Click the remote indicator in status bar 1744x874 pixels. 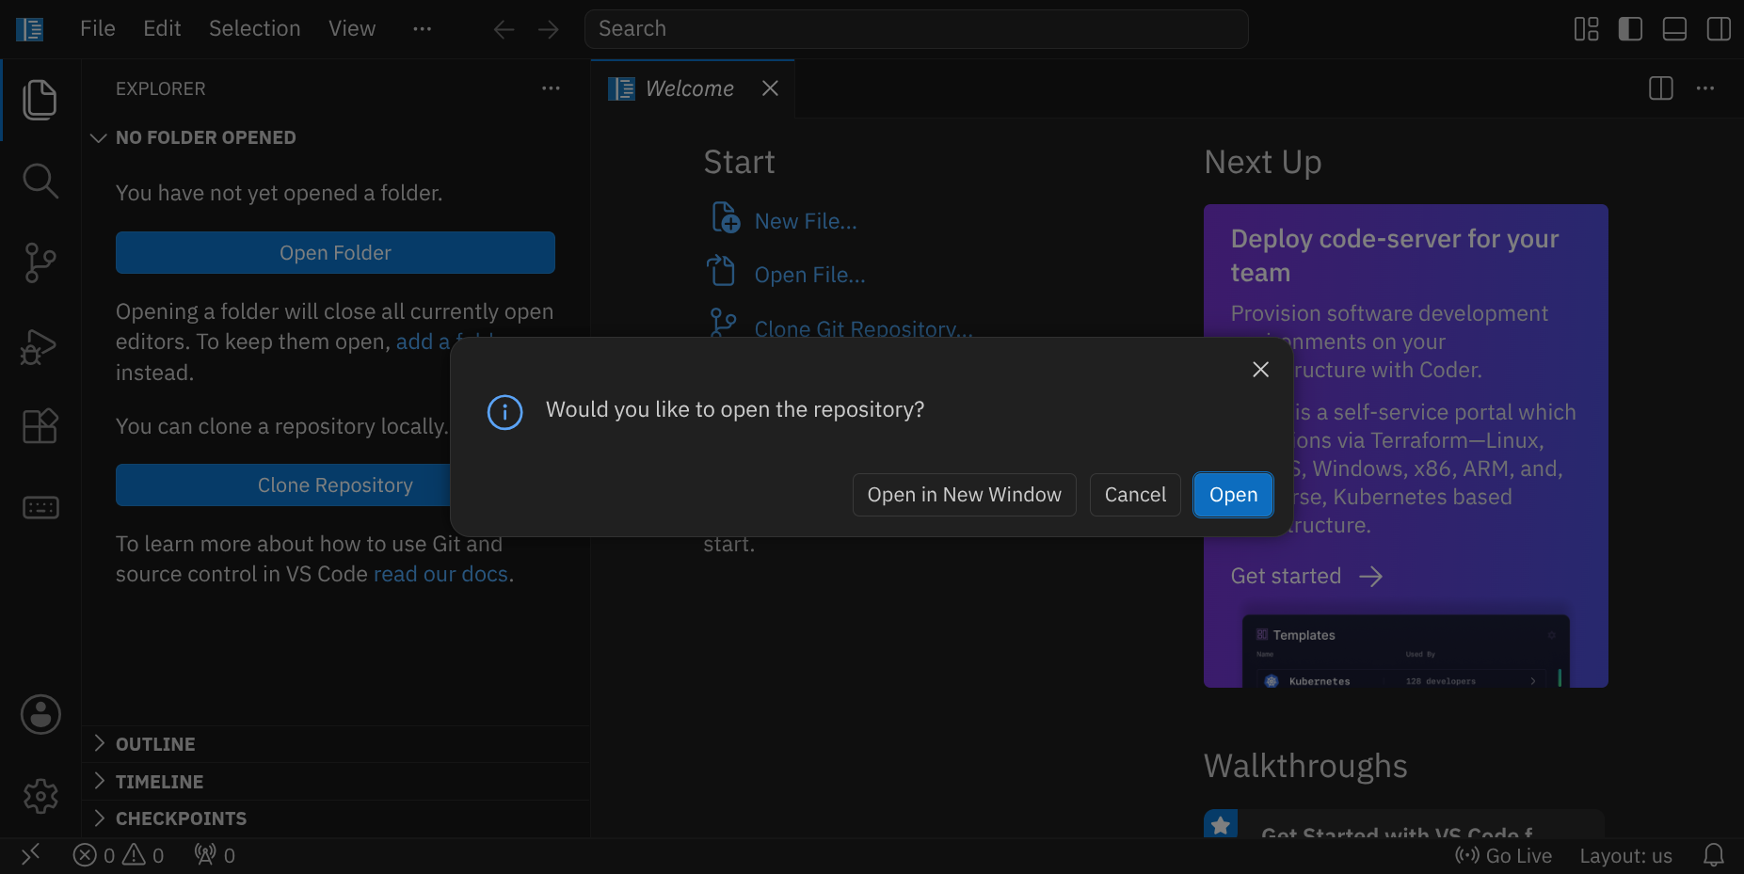point(31,854)
